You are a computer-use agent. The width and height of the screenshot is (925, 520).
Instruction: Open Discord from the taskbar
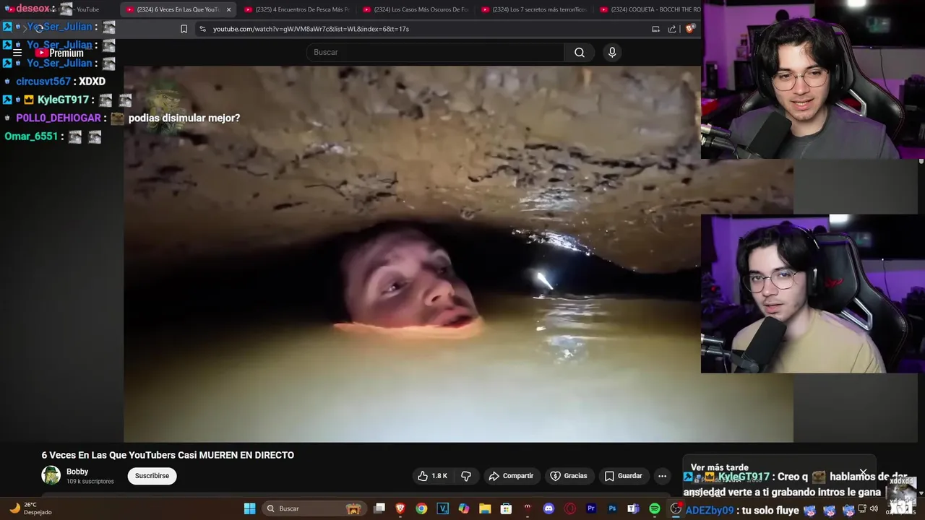pos(548,508)
